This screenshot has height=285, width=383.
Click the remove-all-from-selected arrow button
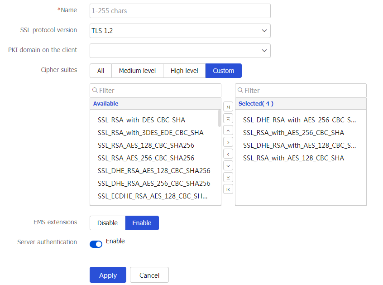228,189
